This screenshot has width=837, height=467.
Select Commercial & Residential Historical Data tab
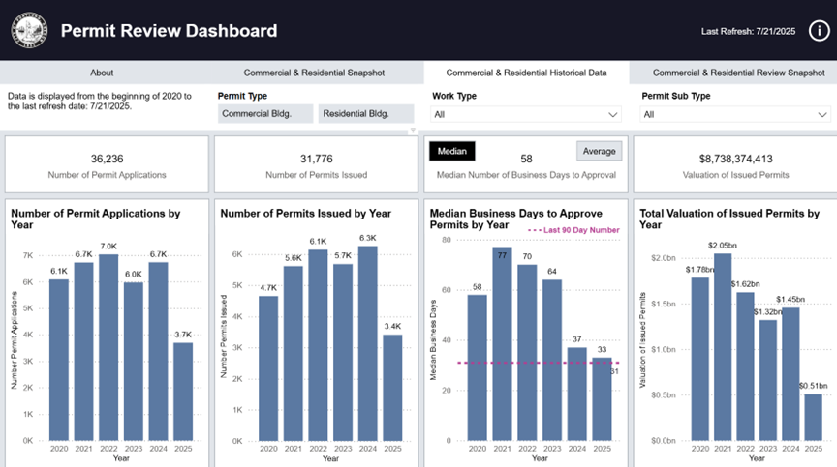coord(526,73)
